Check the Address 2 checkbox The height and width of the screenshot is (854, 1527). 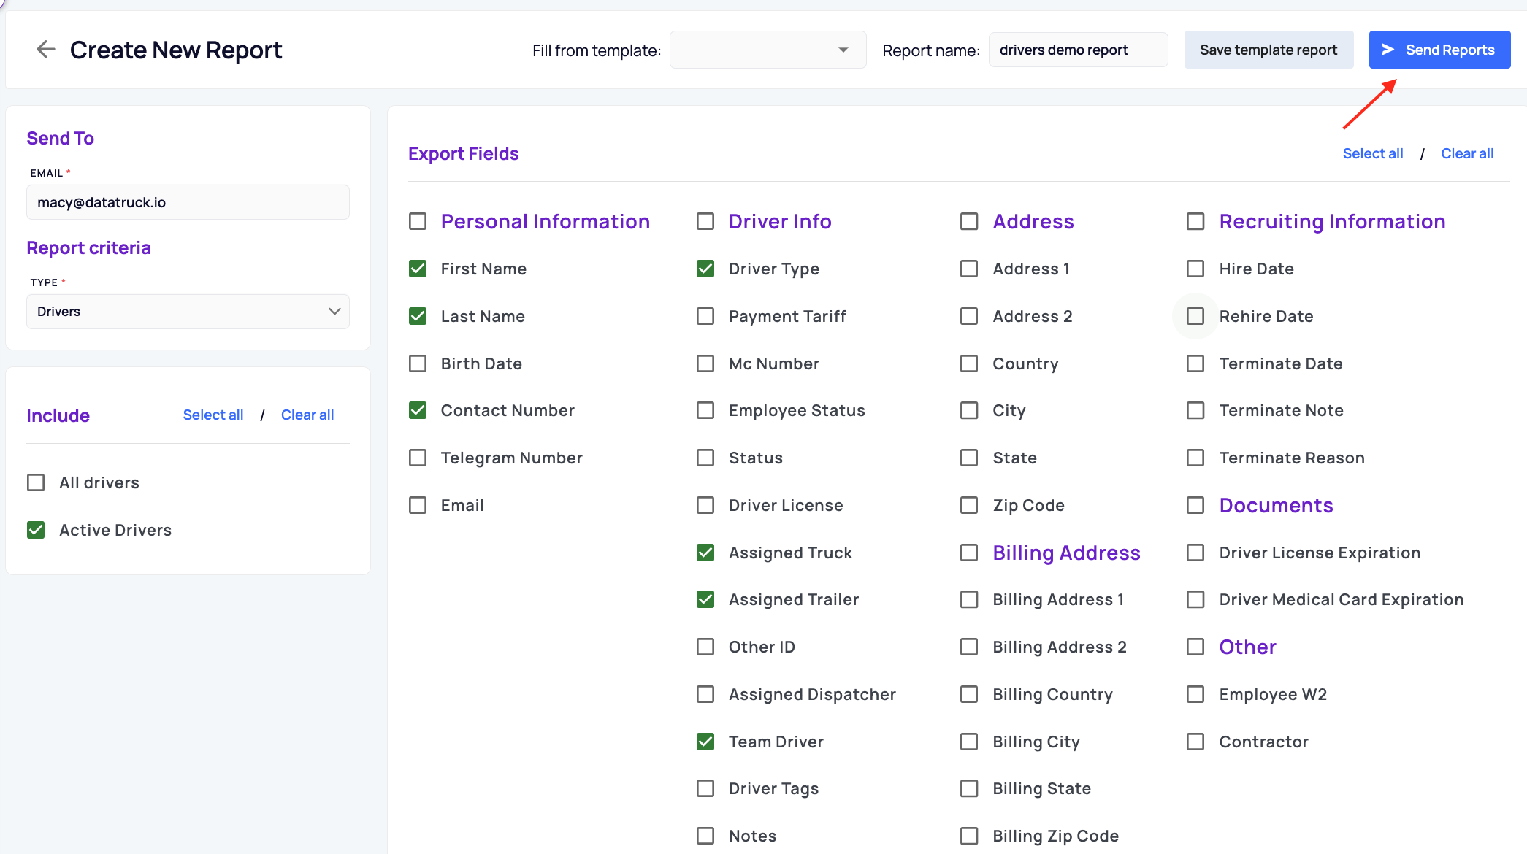(x=969, y=316)
